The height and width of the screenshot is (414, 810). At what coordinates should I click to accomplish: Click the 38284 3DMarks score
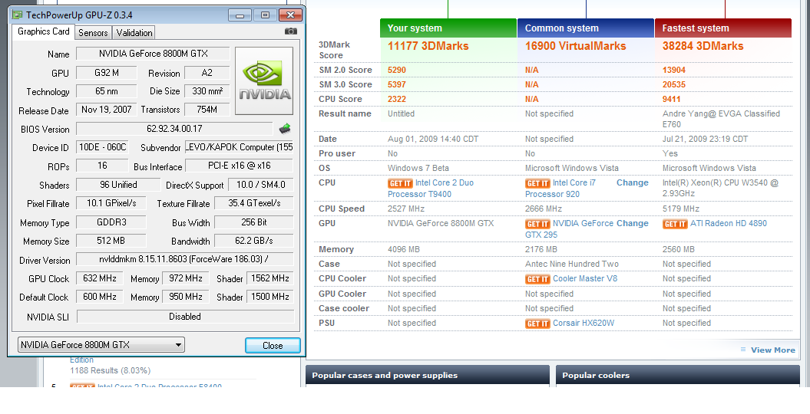[x=703, y=46]
